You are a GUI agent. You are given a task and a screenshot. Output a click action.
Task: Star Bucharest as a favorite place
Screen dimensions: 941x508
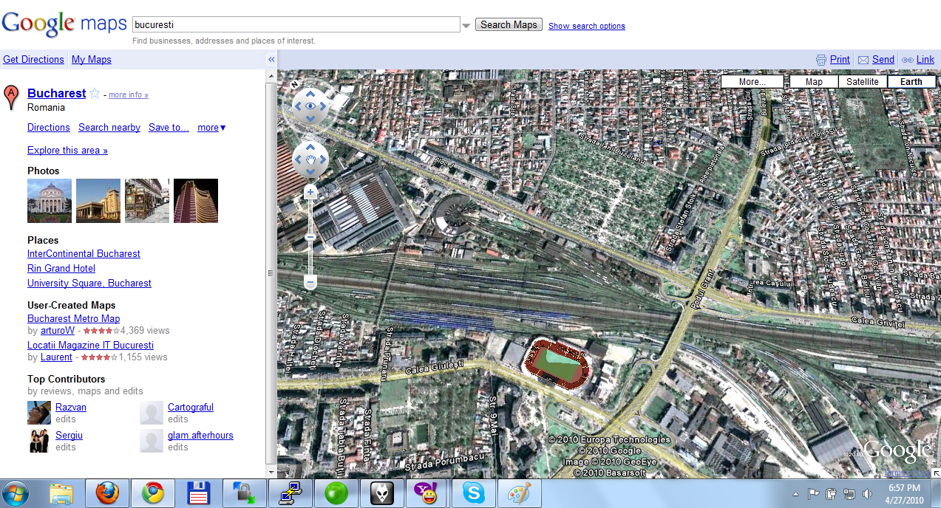coord(95,93)
